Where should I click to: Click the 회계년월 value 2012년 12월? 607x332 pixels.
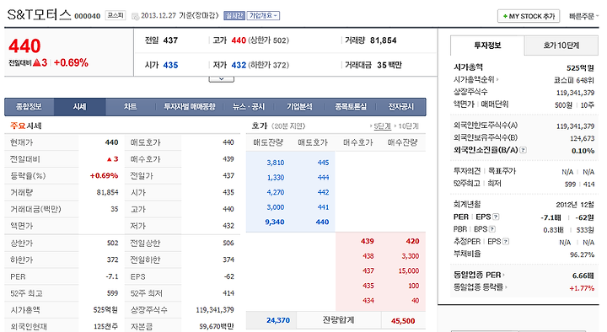(x=575, y=204)
